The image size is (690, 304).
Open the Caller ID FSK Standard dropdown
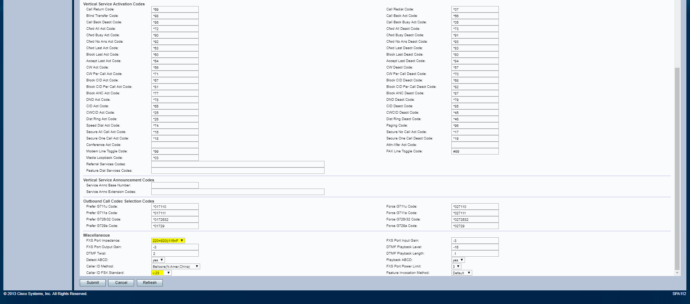point(161,273)
